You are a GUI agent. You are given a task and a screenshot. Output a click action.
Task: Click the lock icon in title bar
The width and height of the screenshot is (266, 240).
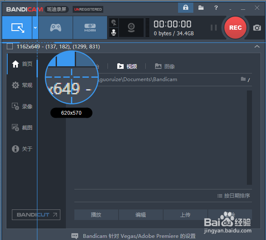[x=186, y=8]
